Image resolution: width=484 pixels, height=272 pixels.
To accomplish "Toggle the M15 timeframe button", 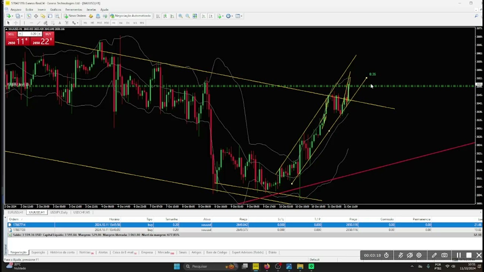I will pos(99,23).
